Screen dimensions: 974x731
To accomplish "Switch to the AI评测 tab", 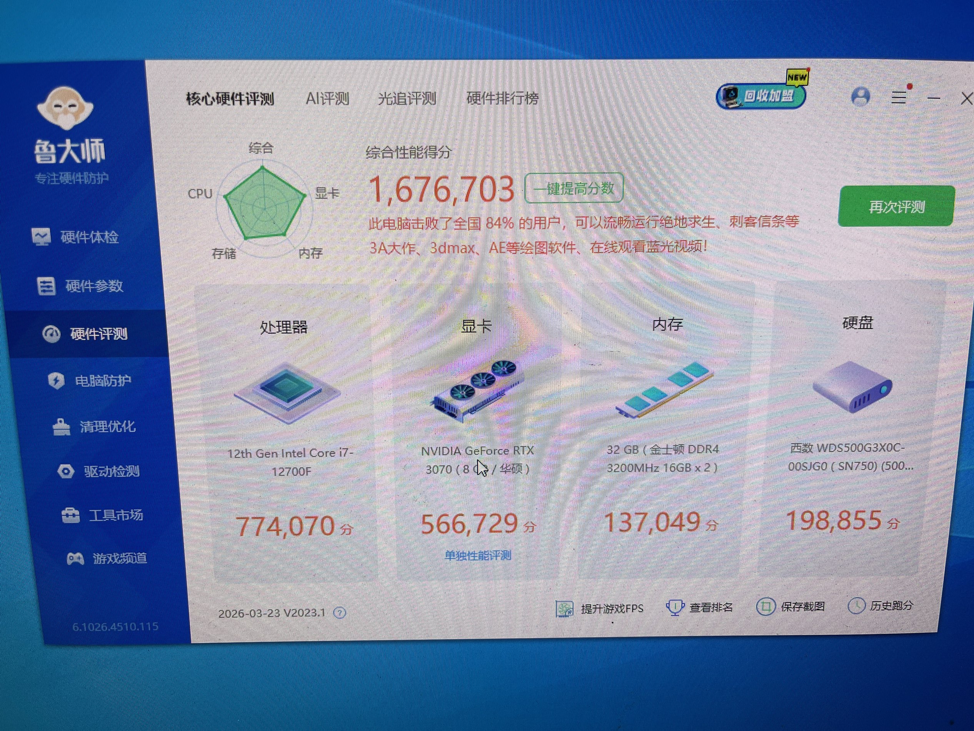I will click(327, 98).
